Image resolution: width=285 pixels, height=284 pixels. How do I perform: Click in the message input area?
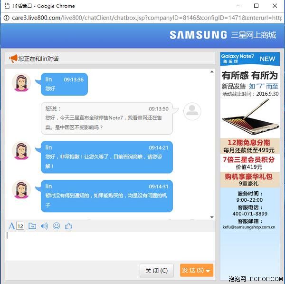110,246
